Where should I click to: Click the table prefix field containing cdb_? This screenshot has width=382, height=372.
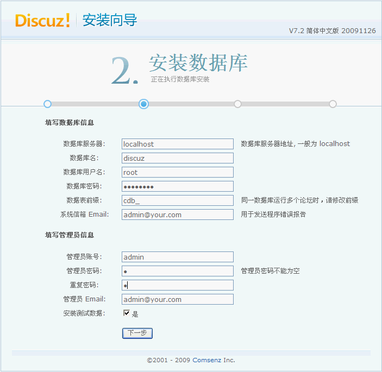pyautogui.click(x=177, y=200)
